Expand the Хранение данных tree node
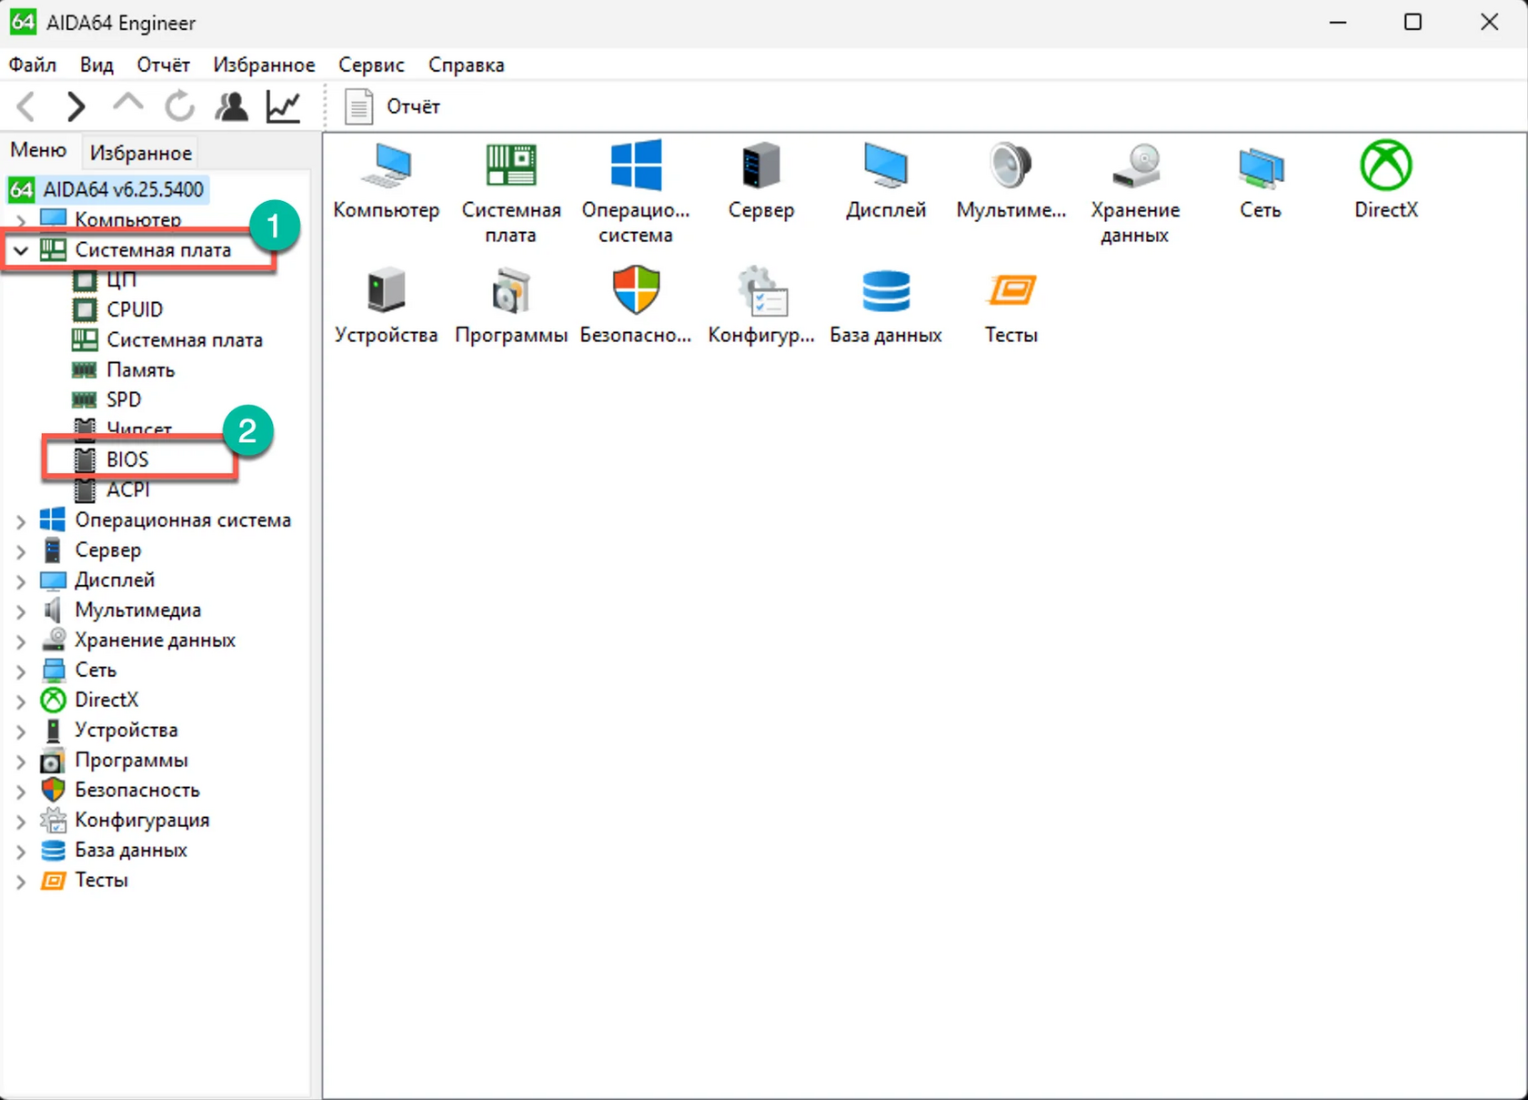The width and height of the screenshot is (1528, 1100). point(21,641)
